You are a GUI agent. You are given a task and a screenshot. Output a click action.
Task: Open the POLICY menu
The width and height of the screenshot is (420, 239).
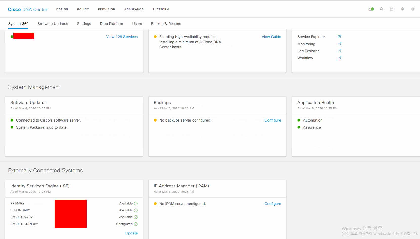[x=83, y=9]
